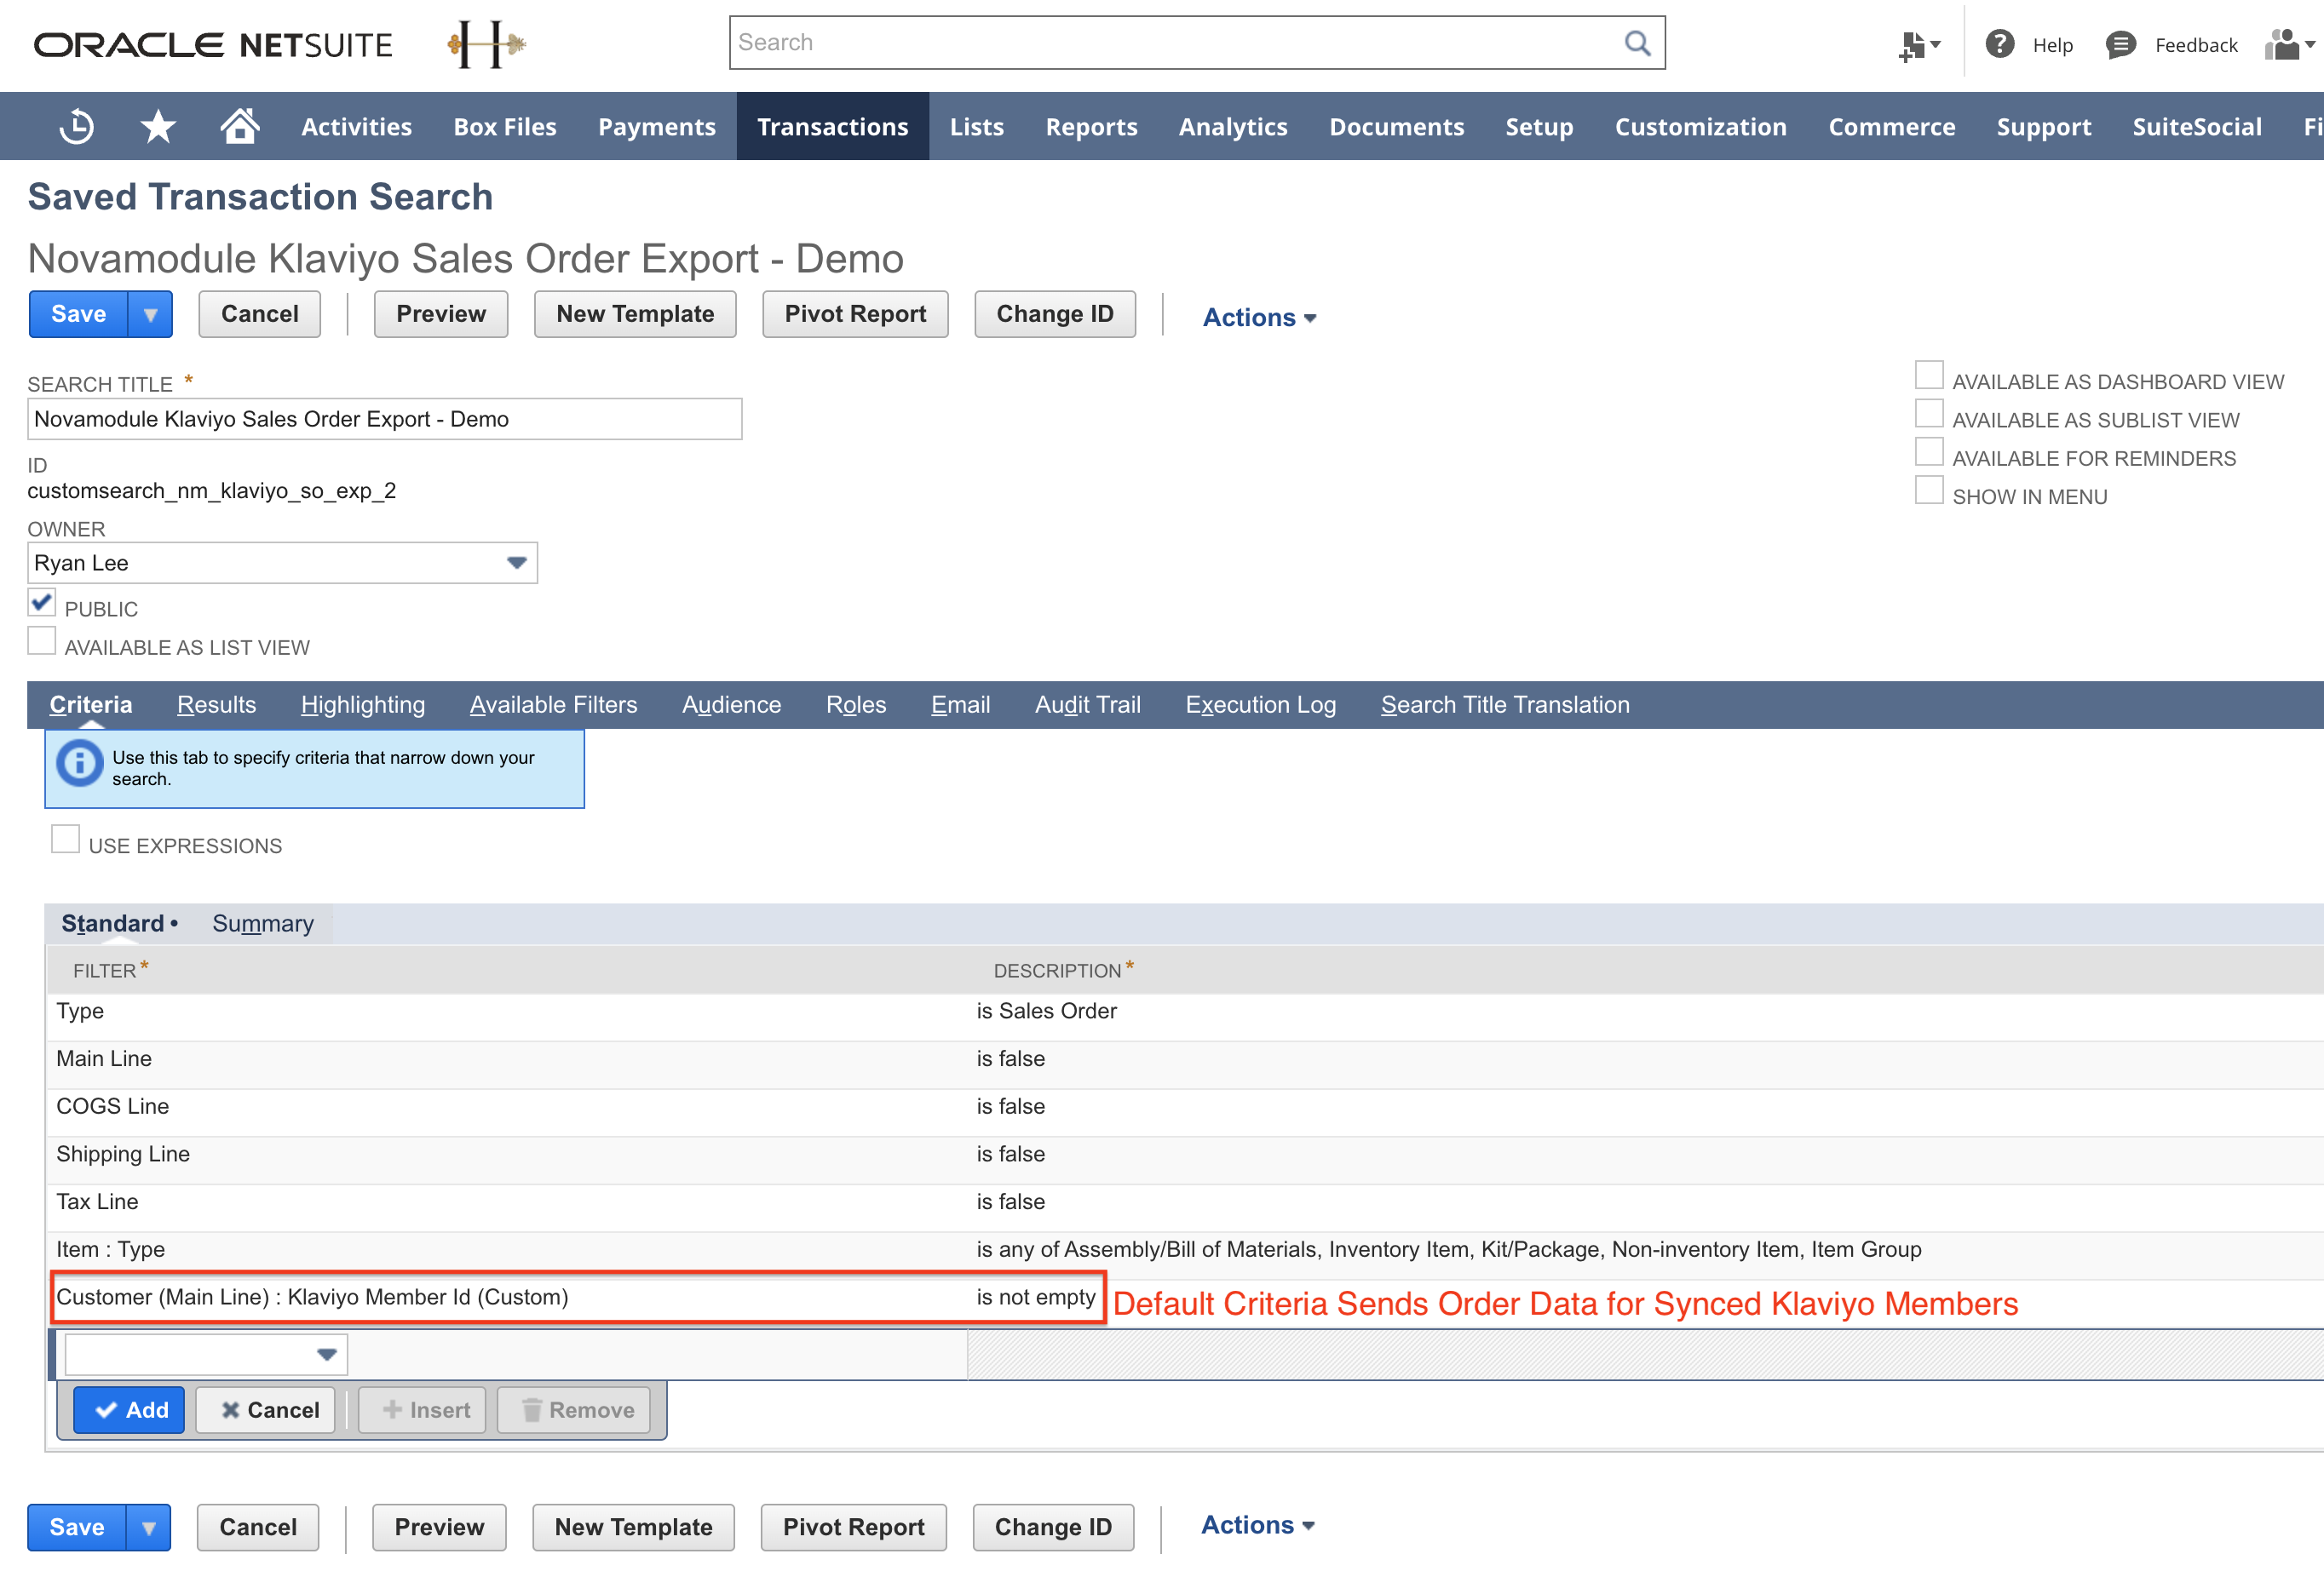This screenshot has height=1594, width=2324.
Task: Open the Create New plus icon
Action: [x=1918, y=45]
